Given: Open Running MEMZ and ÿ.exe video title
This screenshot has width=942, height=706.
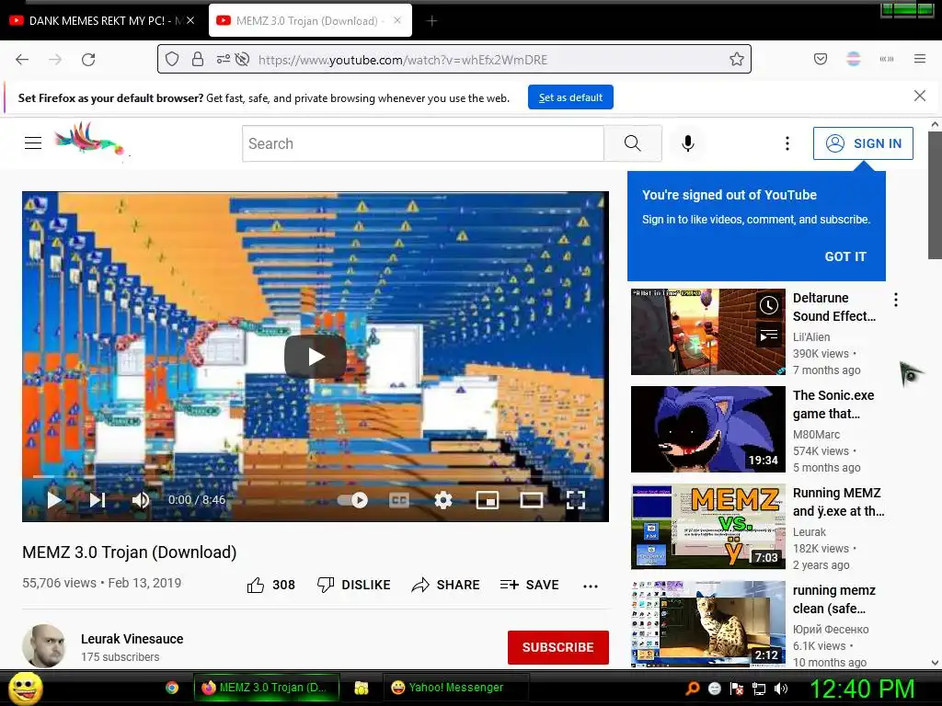Looking at the screenshot, I should point(838,502).
